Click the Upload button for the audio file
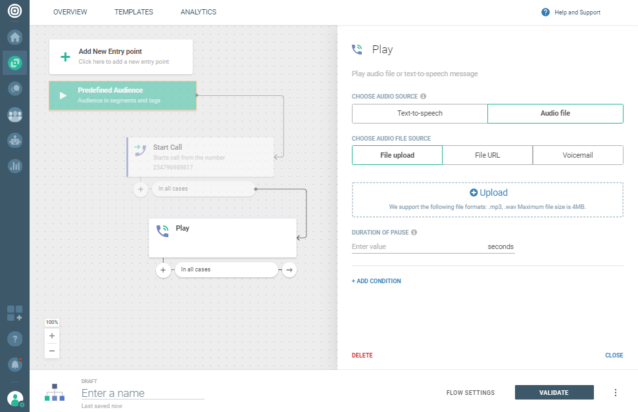The image size is (638, 412). tap(488, 192)
